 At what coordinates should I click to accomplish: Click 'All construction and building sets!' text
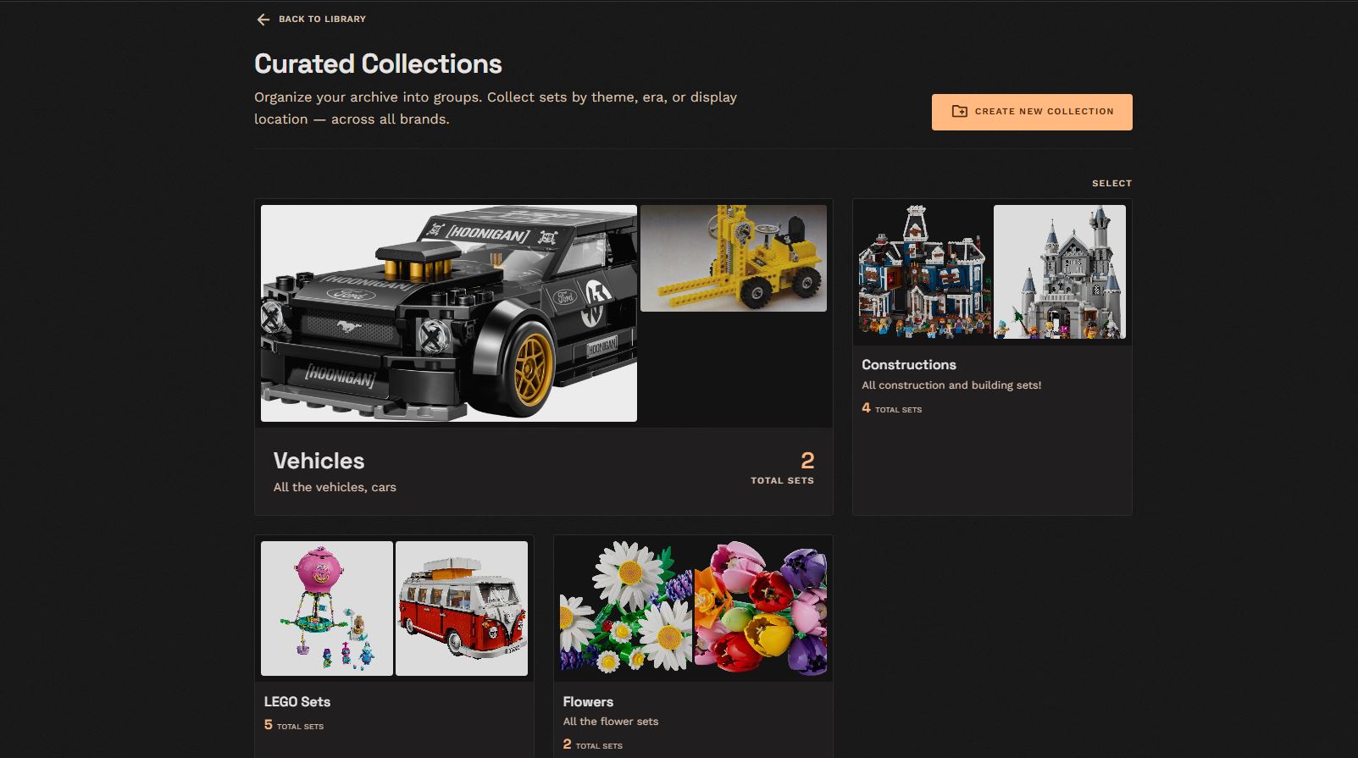pyautogui.click(x=951, y=385)
